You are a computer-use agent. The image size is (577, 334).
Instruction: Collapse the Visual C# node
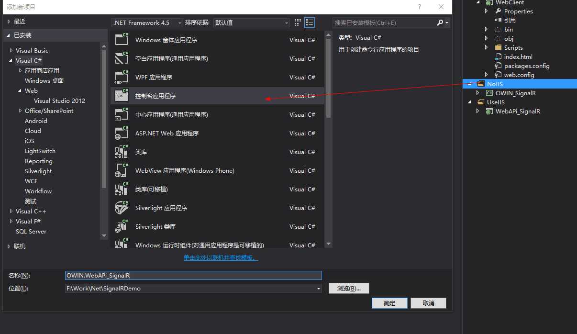[x=11, y=60]
